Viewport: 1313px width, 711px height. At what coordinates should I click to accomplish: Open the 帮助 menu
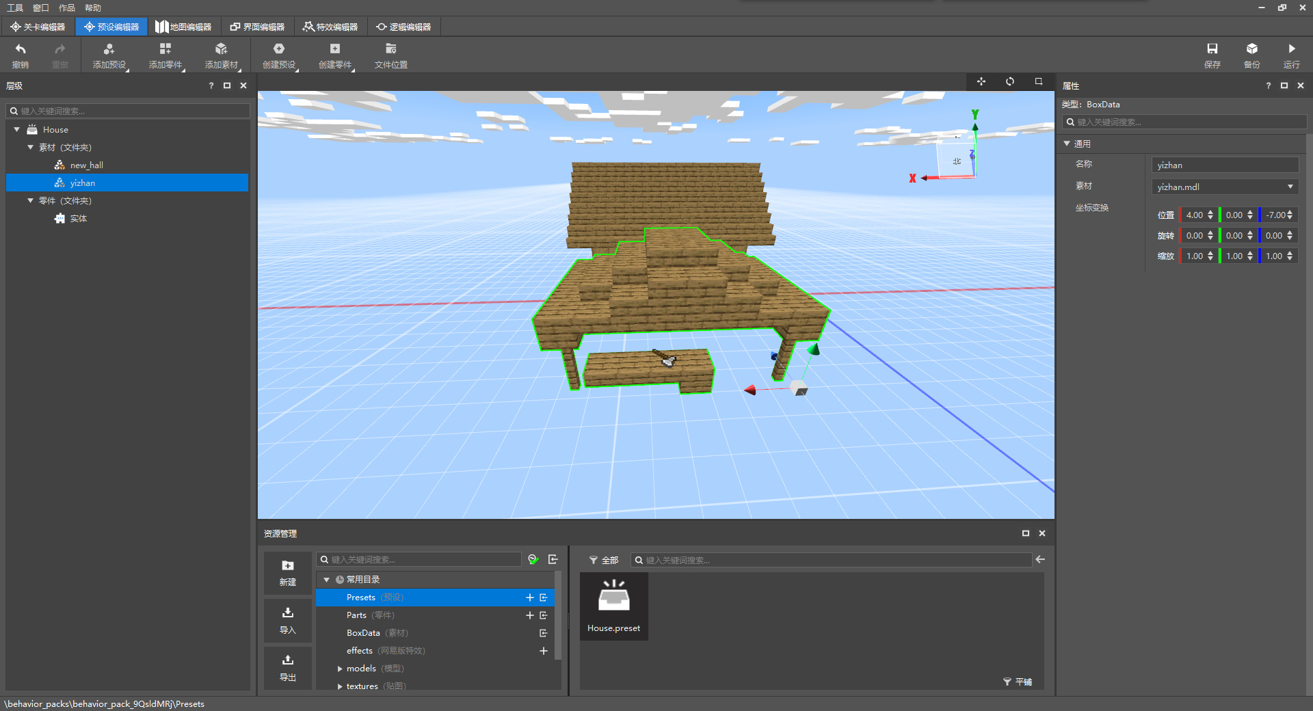click(93, 8)
